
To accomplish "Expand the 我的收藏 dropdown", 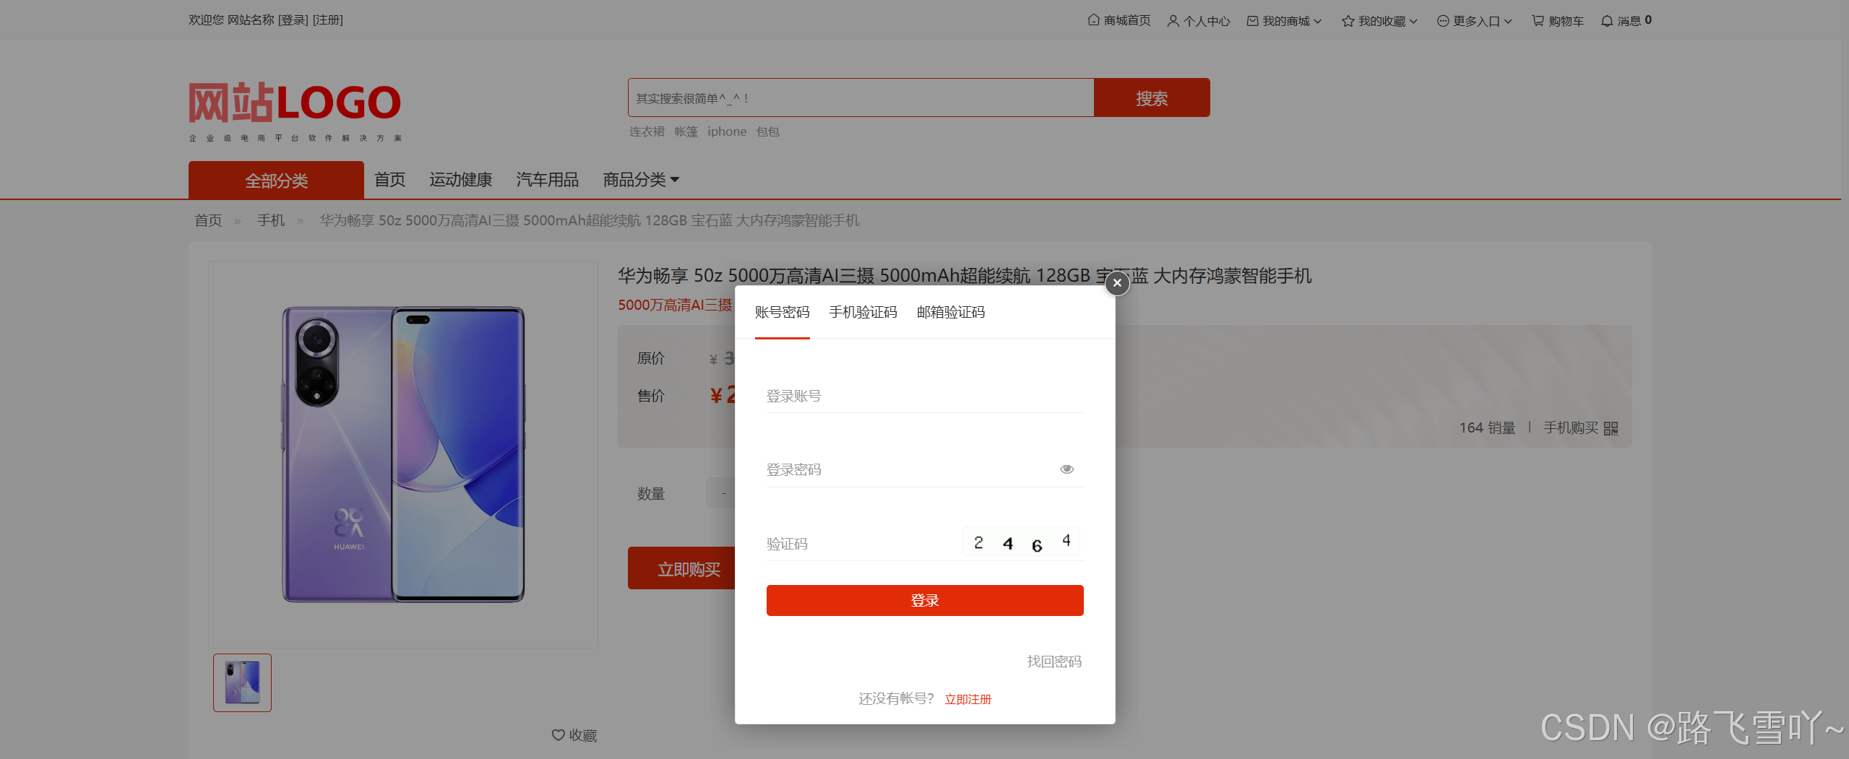I will 1379,21.
